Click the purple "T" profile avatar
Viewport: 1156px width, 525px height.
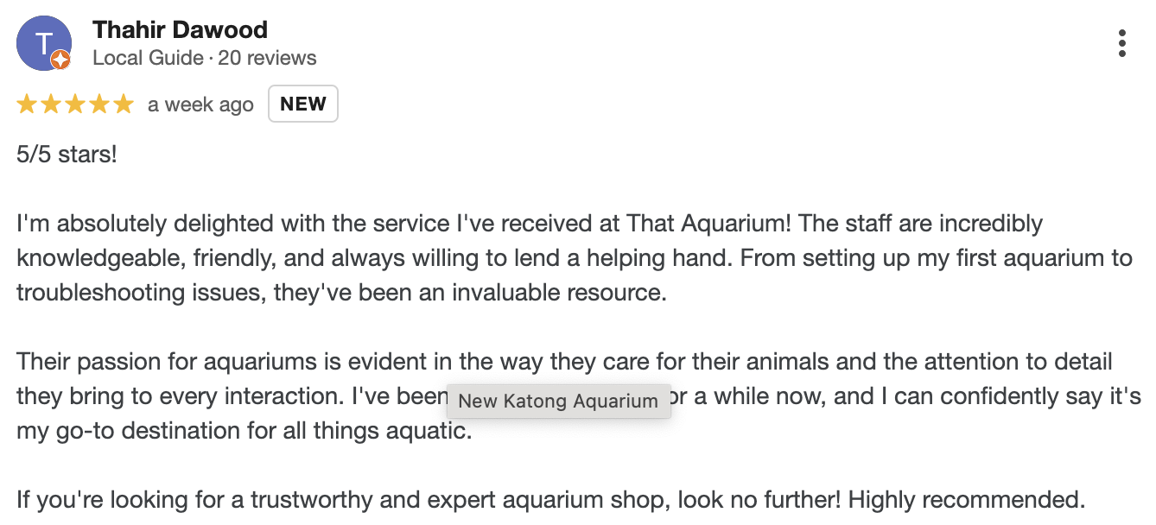pos(44,43)
